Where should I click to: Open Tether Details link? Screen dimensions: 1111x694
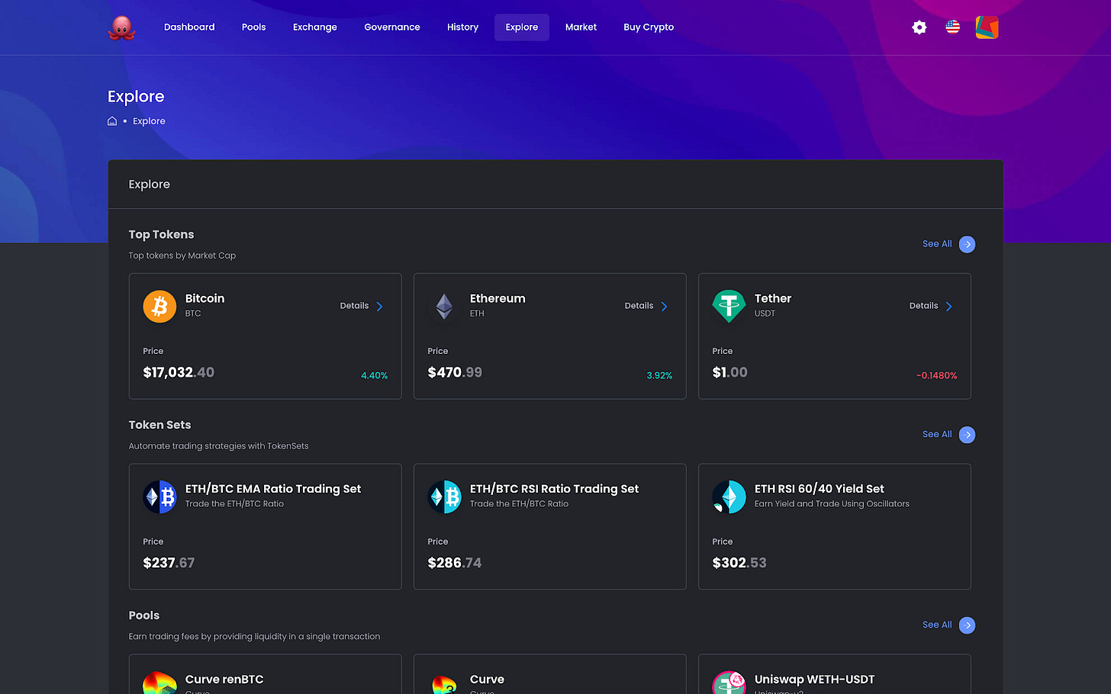point(923,306)
